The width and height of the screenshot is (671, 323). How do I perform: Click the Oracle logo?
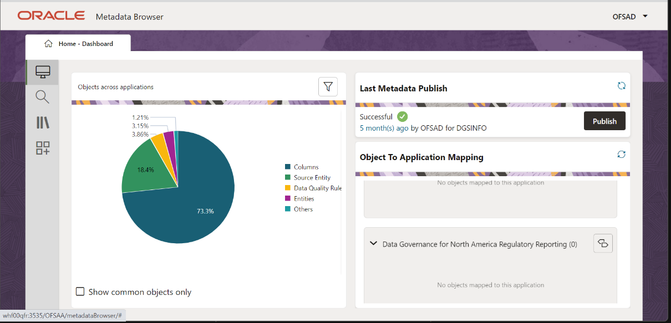51,16
